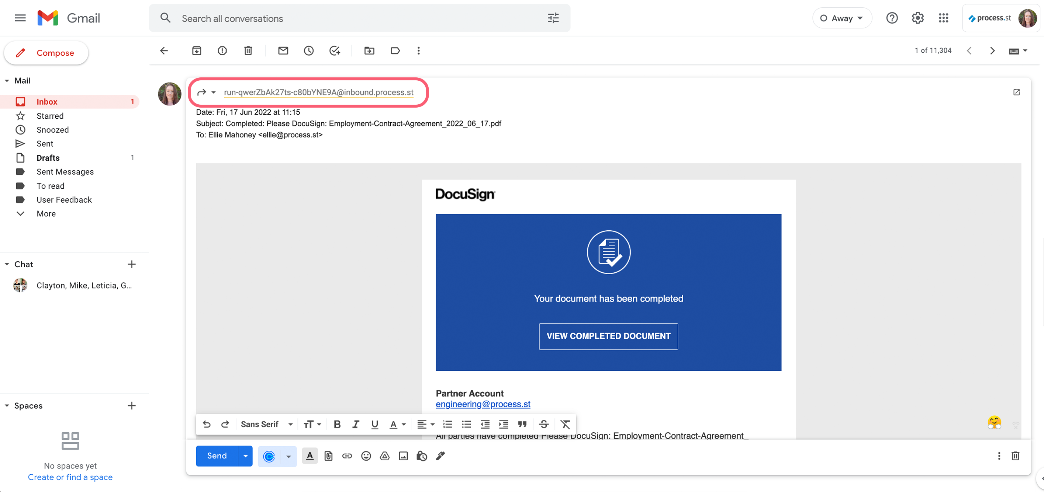1044x492 pixels.
Task: Open the Snoozed folder
Action: 69,130
